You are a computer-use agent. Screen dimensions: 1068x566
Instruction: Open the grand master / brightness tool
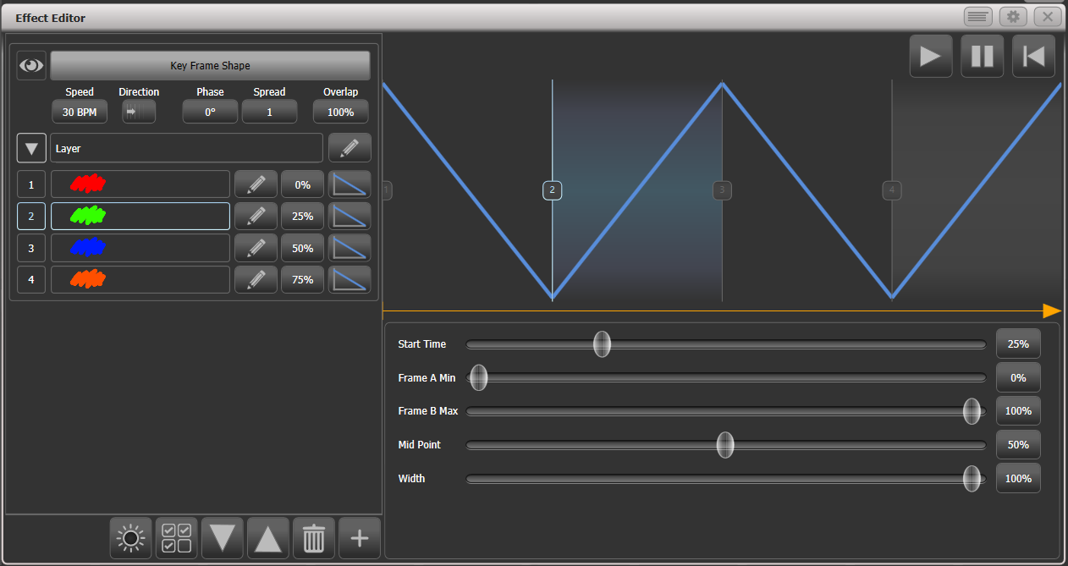click(x=130, y=537)
